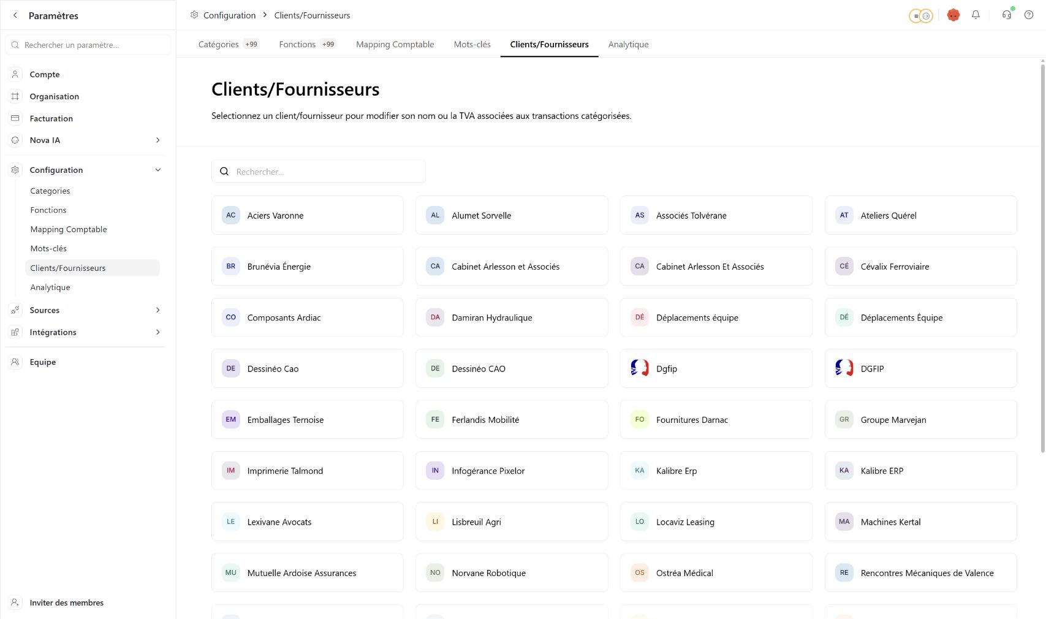
Task: Open the Groupe Marvejan card
Action: click(x=921, y=419)
